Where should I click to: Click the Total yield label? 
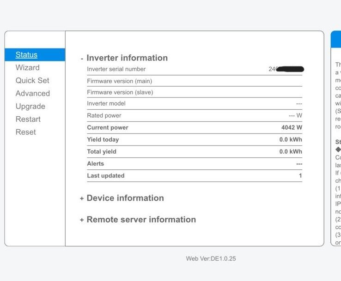[102, 151]
